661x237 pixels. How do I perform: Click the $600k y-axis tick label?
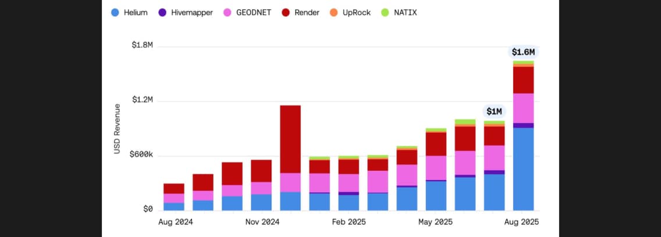[140, 155]
